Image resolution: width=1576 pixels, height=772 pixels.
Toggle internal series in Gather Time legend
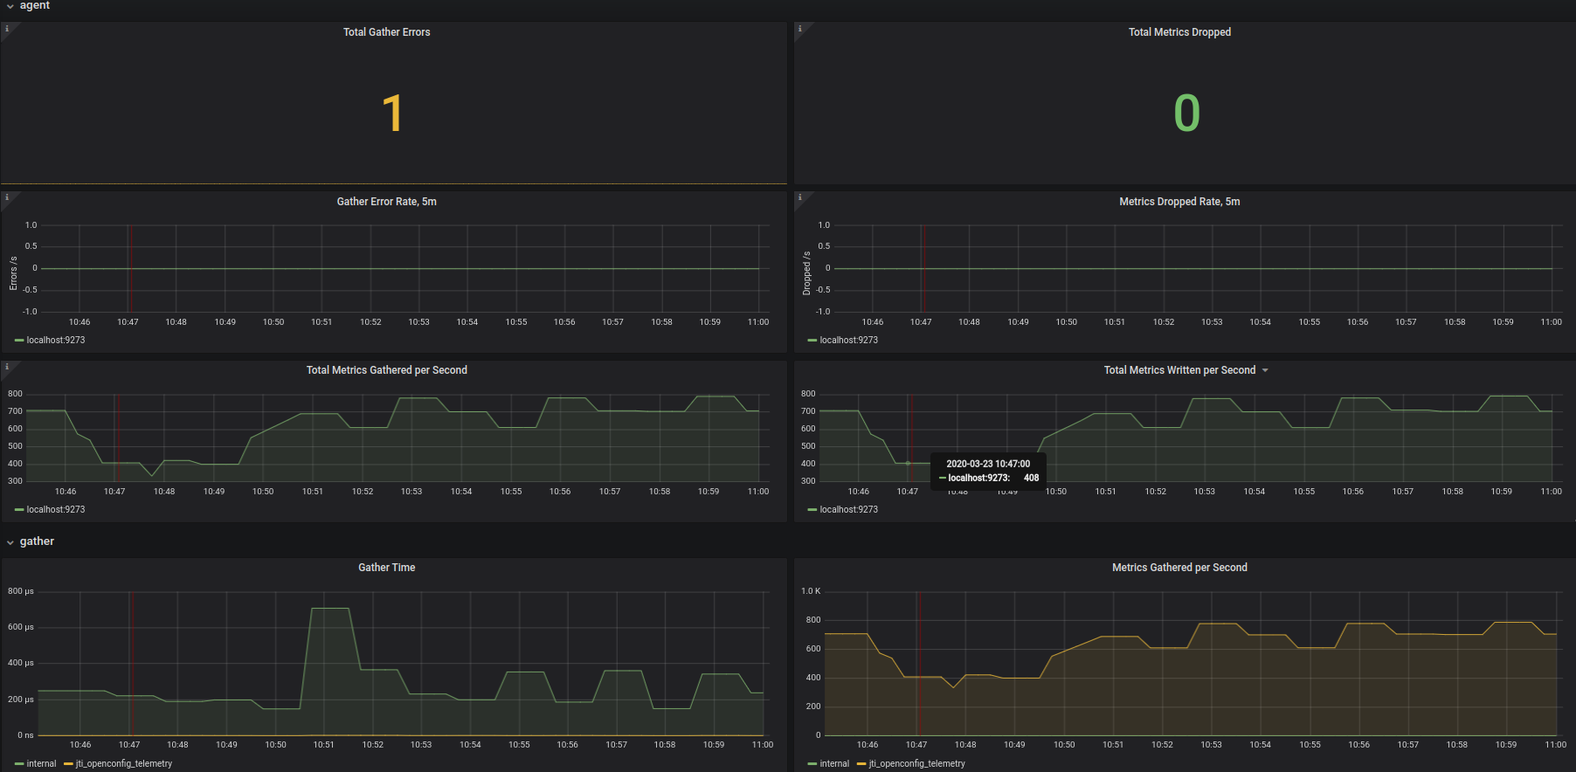point(41,764)
